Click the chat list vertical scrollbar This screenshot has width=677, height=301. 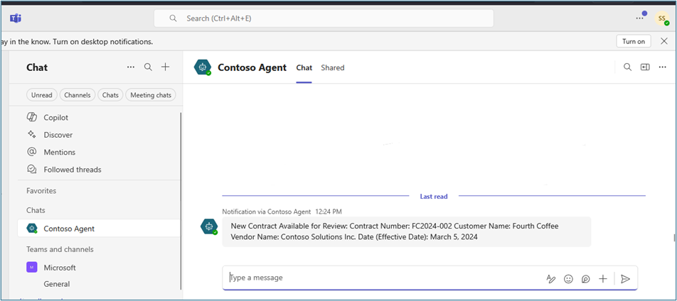pos(181,200)
